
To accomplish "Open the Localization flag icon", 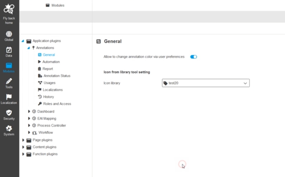I will pyautogui.click(x=9, y=97).
